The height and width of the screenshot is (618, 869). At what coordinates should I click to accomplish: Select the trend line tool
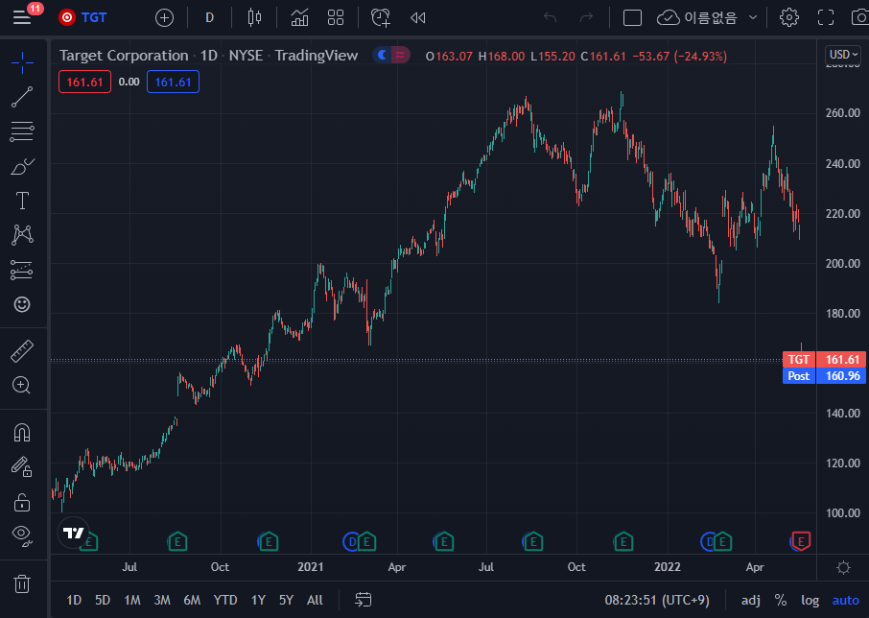[x=22, y=97]
